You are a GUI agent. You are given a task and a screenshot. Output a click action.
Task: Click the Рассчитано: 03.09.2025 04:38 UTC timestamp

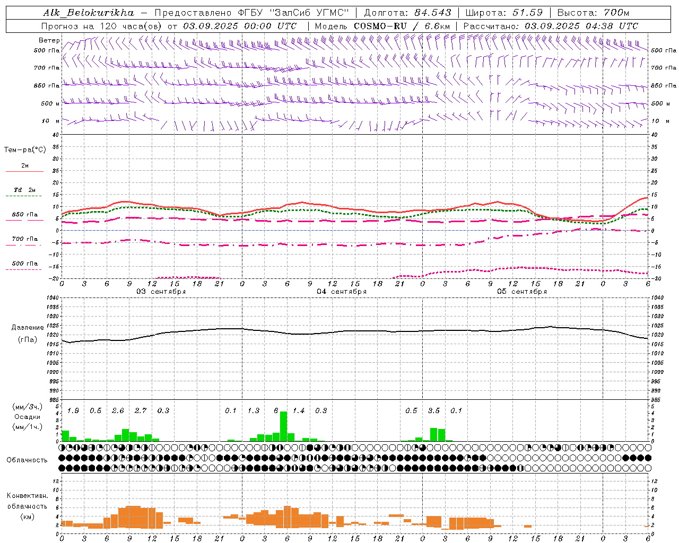click(551, 26)
